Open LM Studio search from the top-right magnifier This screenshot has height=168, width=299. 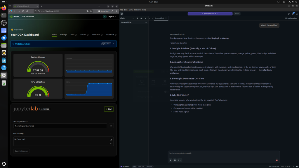(x=297, y=13)
